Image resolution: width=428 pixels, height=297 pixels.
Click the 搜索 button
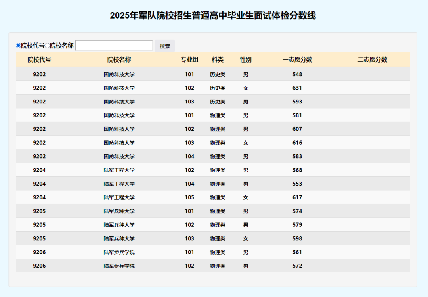[165, 46]
